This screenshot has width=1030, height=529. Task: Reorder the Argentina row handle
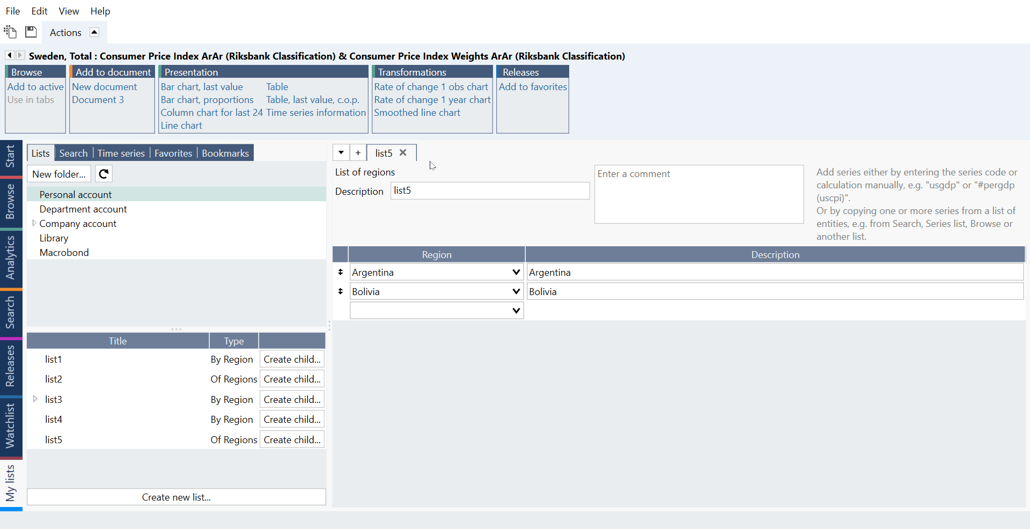point(340,272)
